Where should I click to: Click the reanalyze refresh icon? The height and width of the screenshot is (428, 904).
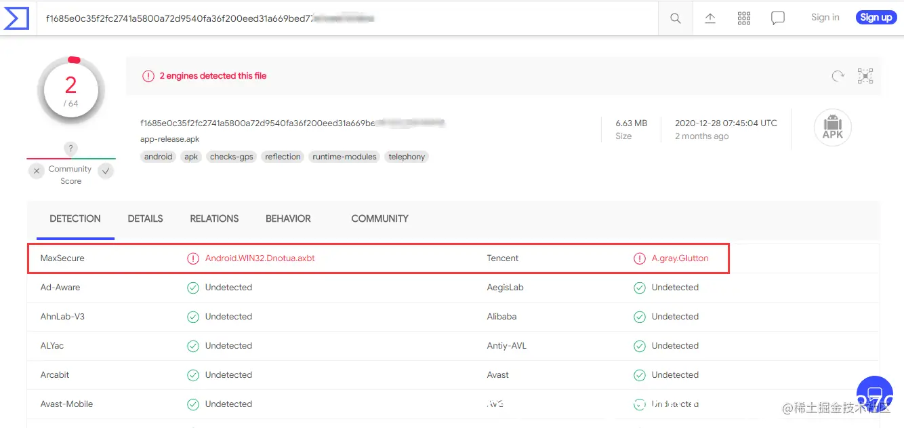(x=838, y=76)
